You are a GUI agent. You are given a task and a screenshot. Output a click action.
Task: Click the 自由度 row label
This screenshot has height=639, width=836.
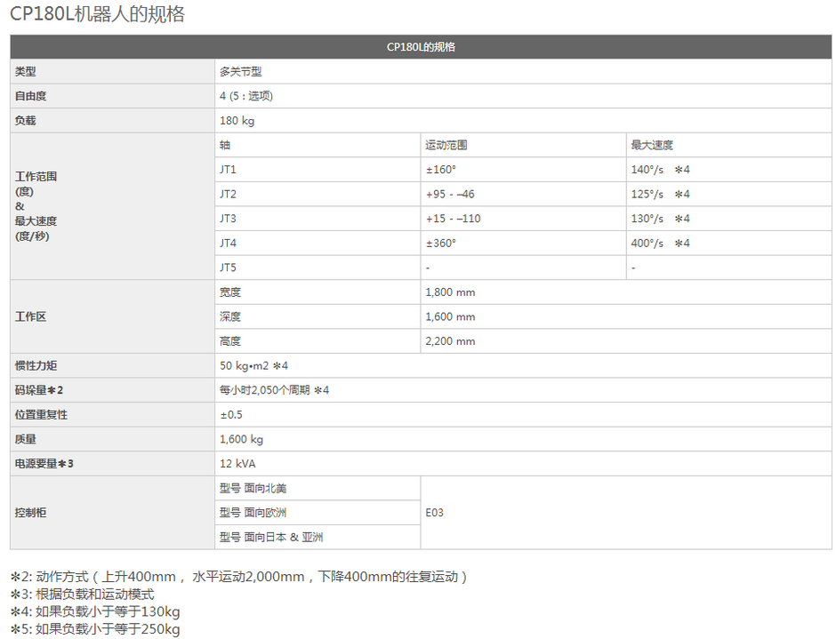(31, 96)
